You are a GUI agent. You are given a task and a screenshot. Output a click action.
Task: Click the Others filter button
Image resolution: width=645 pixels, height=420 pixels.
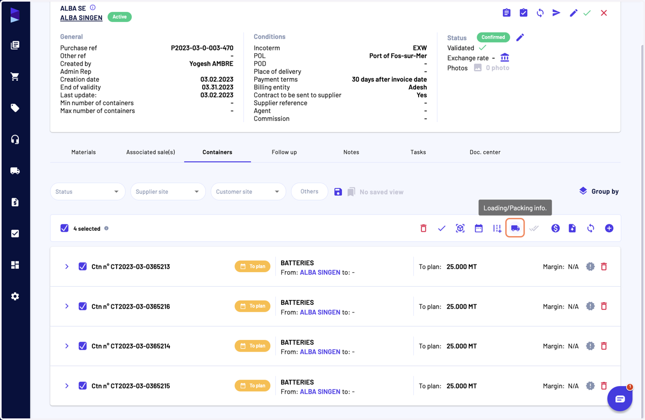[310, 191]
